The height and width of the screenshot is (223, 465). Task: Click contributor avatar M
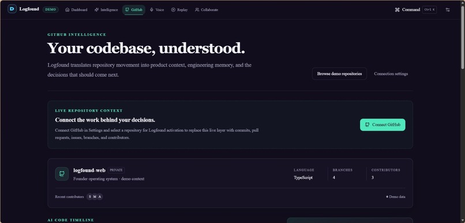(x=95, y=196)
